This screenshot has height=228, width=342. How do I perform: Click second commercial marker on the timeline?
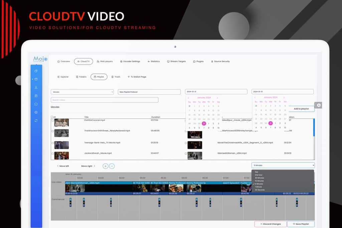[x=84, y=202]
